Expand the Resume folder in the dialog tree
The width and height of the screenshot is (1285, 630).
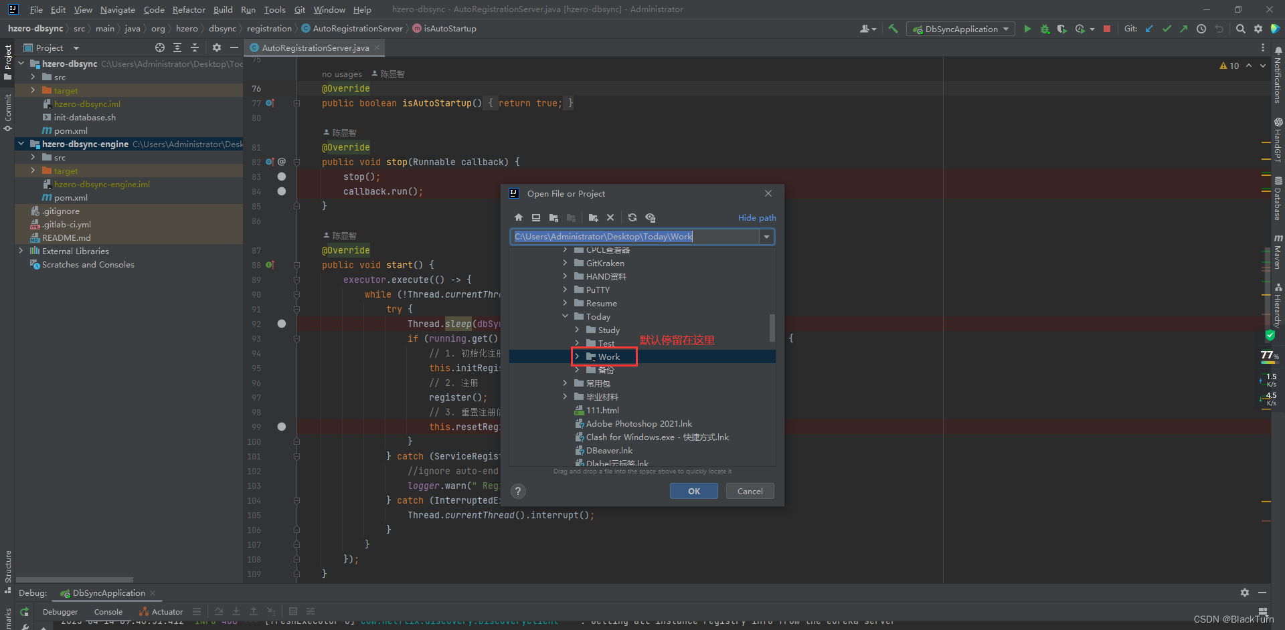pos(565,303)
